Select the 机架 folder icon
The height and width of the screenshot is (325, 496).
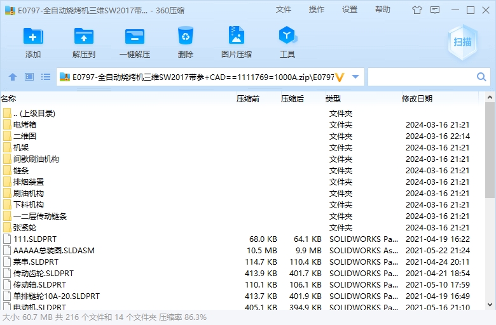pyautogui.click(x=7, y=147)
